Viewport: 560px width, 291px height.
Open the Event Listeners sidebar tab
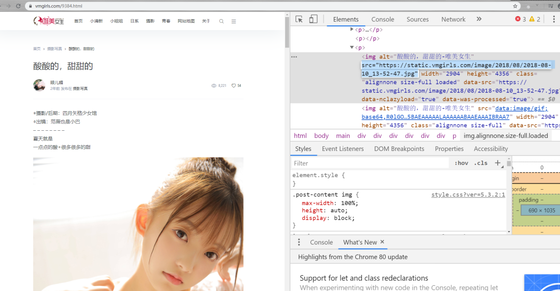(343, 149)
